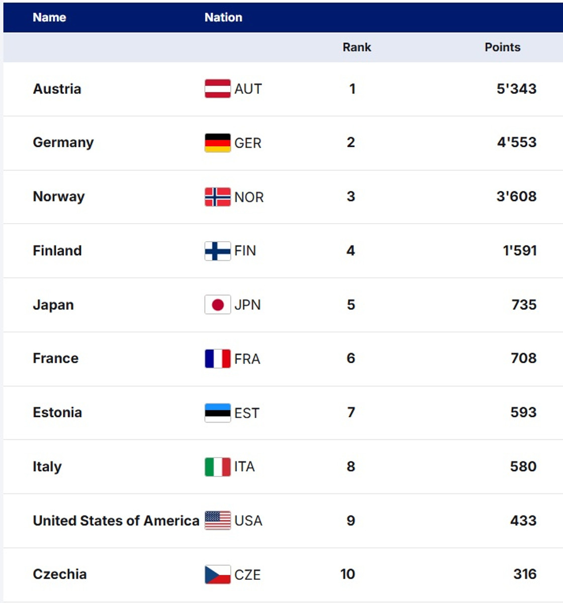The image size is (563, 603).
Task: Click Norway's 3'608 points value
Action: (516, 196)
